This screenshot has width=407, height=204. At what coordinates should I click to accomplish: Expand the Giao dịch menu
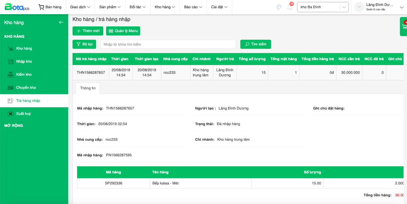point(80,7)
